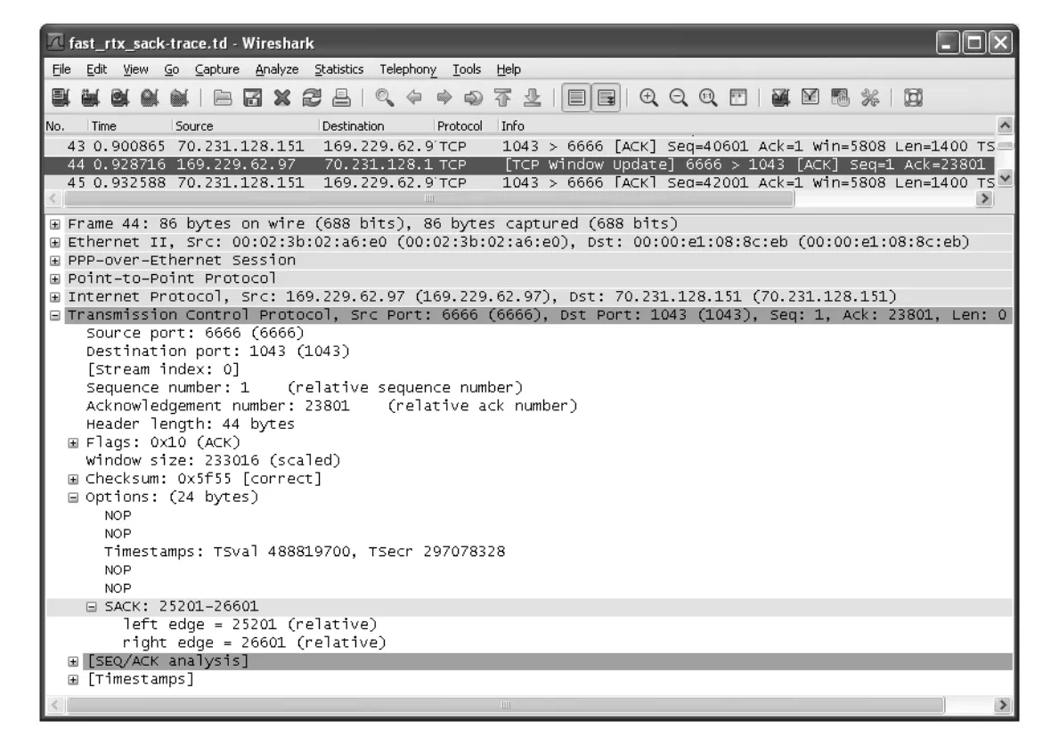Jump to the first packet icon

503,99
